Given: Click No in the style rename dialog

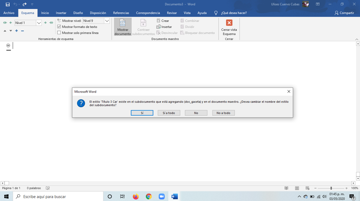Looking at the screenshot, I should pyautogui.click(x=196, y=113).
